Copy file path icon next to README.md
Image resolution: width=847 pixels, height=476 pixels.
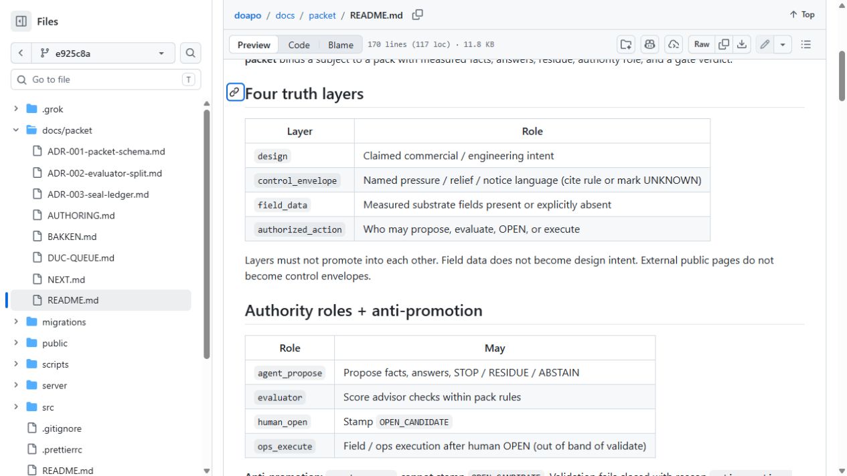417,15
